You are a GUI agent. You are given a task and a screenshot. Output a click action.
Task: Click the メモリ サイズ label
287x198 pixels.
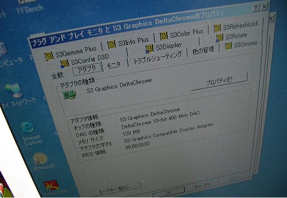click(91, 141)
